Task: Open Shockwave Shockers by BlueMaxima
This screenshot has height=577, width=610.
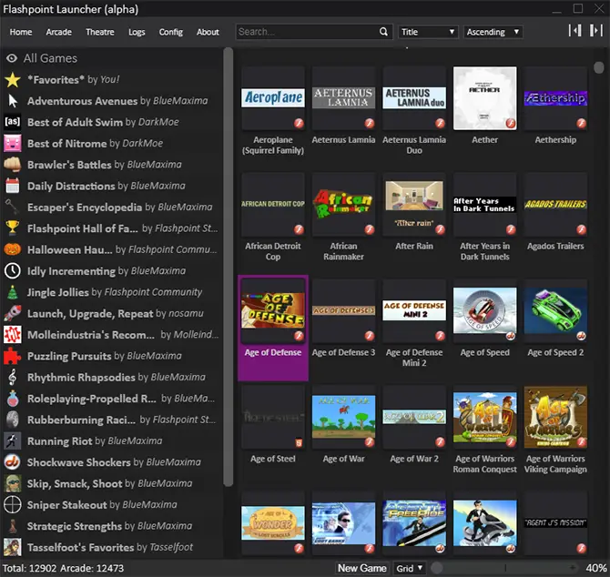Action: pyautogui.click(x=112, y=462)
